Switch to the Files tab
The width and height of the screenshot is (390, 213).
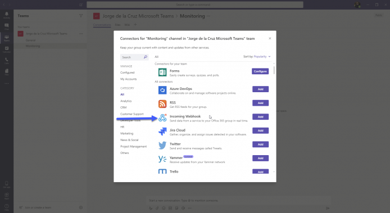click(117, 25)
